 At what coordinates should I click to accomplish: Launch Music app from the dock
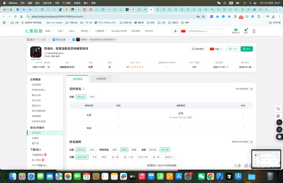point(142,176)
